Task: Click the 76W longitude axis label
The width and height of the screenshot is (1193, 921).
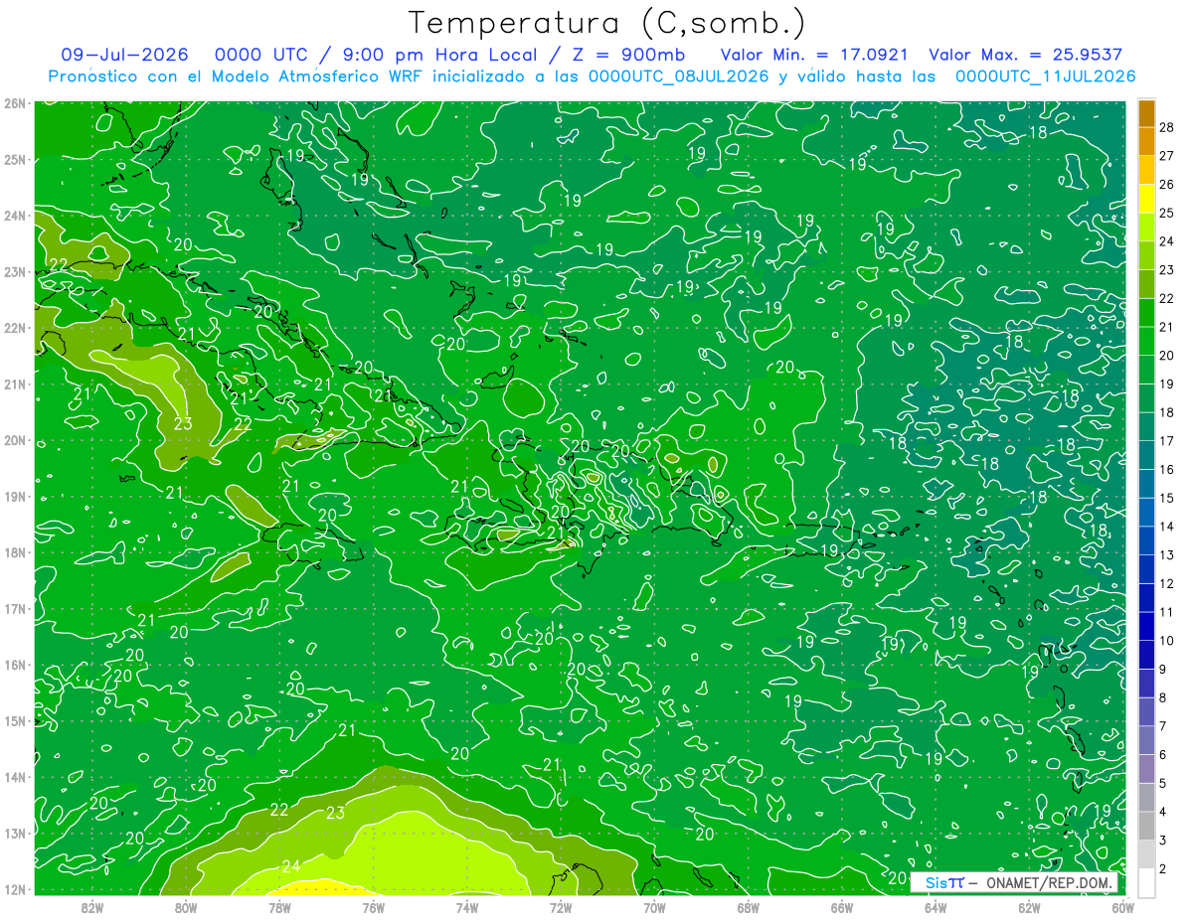Action: (373, 906)
